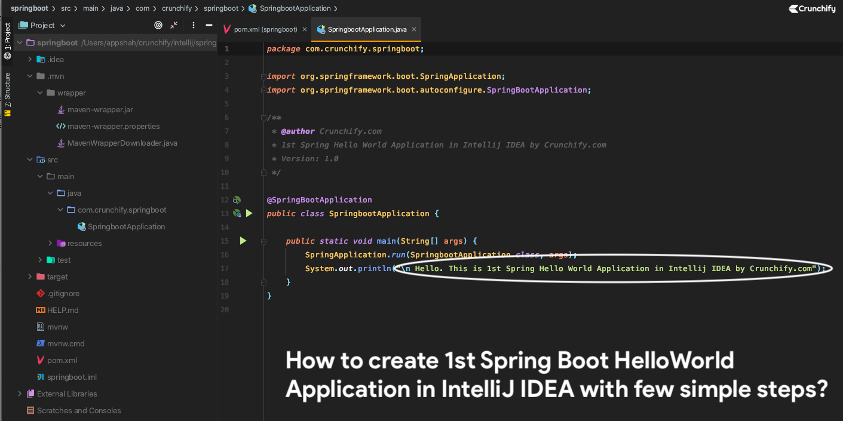Click the collapse arrows icon in Project toolbar

(x=175, y=25)
